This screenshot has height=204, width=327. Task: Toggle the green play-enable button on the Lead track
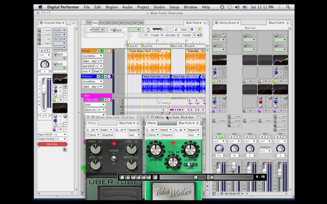[102, 51]
